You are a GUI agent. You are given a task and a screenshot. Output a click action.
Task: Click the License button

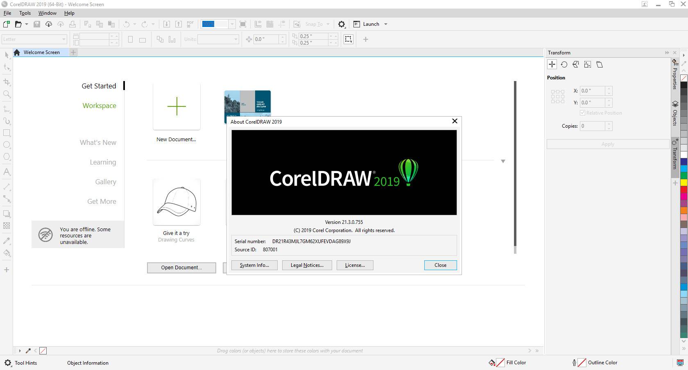point(355,265)
